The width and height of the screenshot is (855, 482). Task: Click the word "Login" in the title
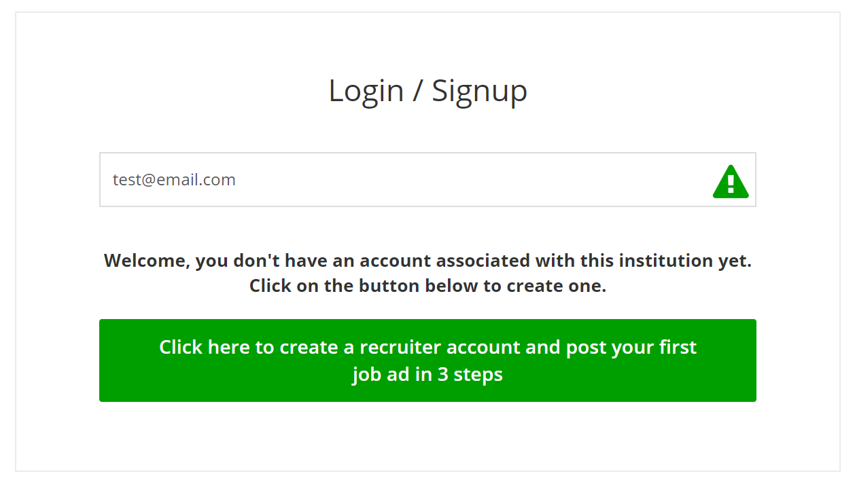coord(366,91)
